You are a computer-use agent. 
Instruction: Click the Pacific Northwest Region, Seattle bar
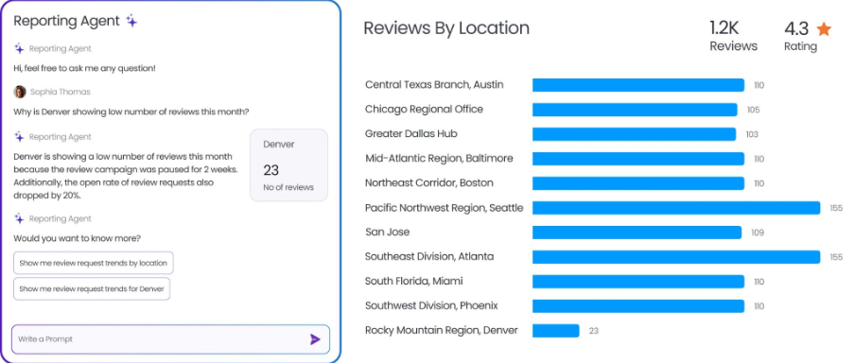pos(676,208)
